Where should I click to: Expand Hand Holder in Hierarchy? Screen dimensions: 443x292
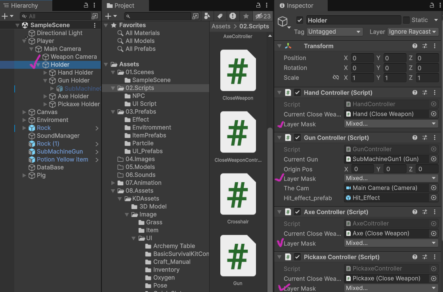45,73
